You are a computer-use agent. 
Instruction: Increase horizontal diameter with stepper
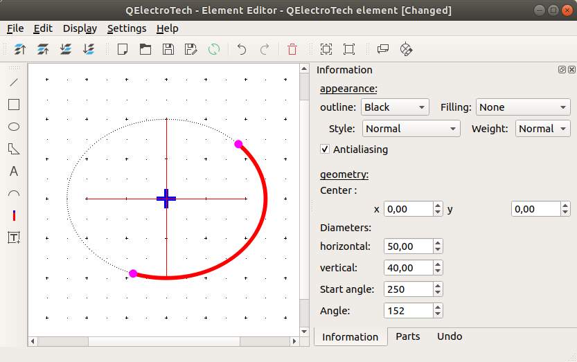[x=438, y=242]
